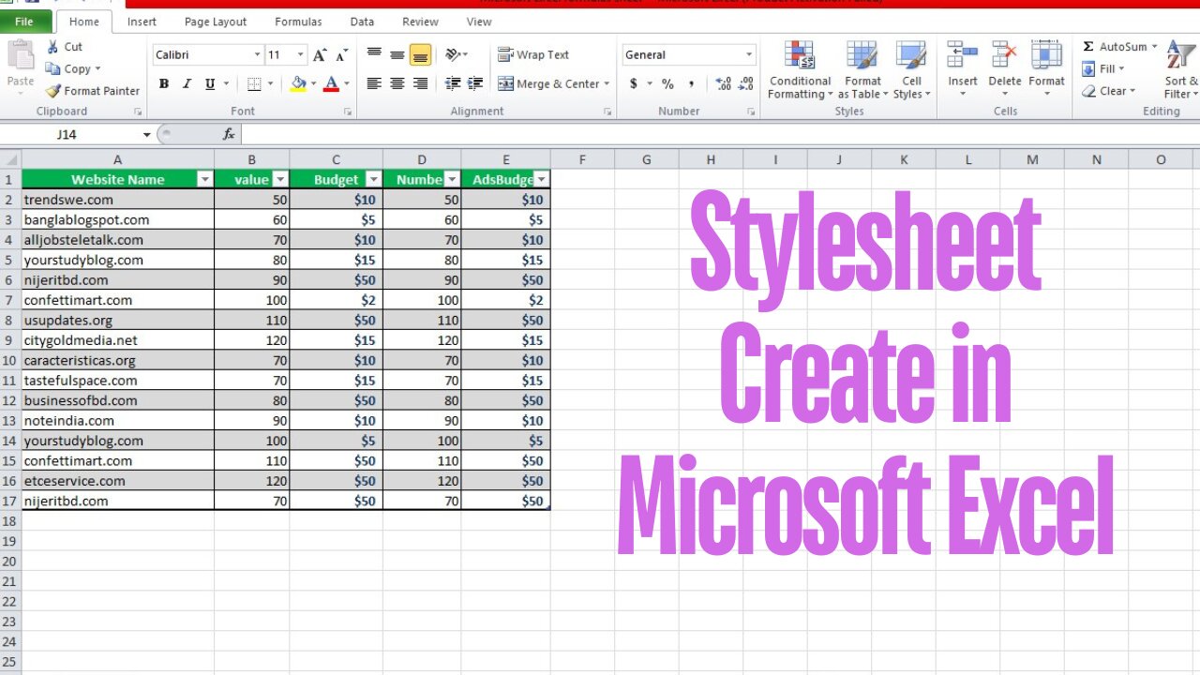Select column F header
The image size is (1200, 675).
click(582, 159)
